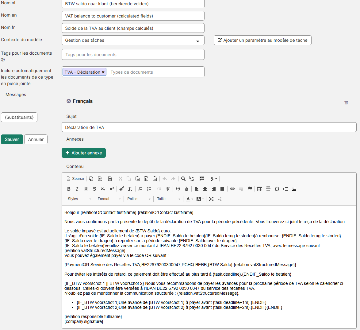Viewport: 360px width, 330px height.
Task: Delete the Français message with trash icon
Action: coord(346,103)
